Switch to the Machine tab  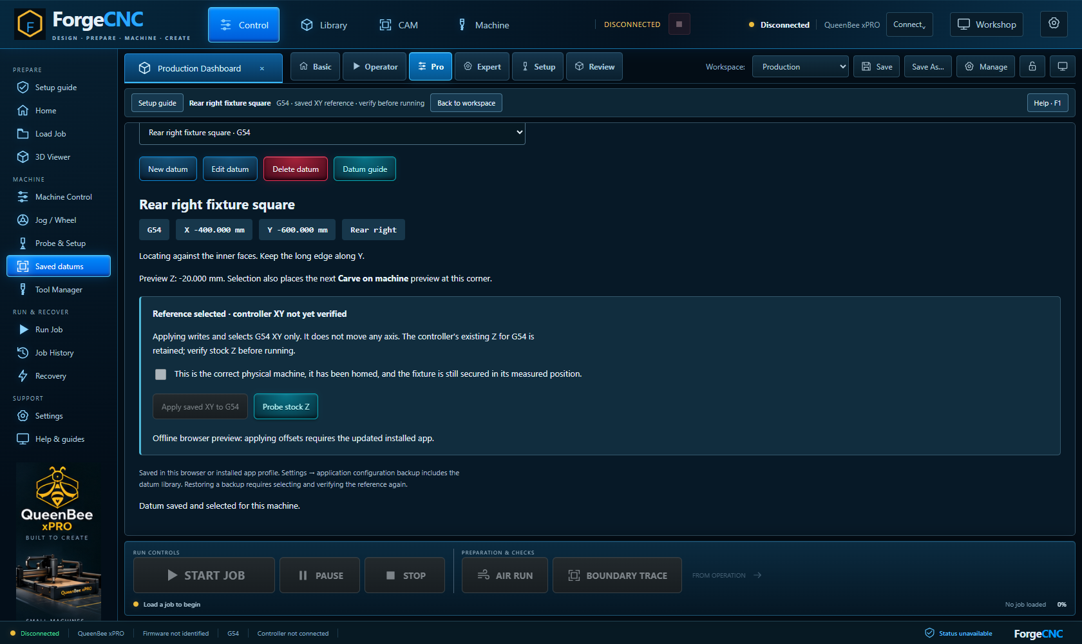click(x=484, y=24)
